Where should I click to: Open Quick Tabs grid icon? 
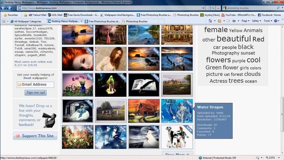pos(4,21)
